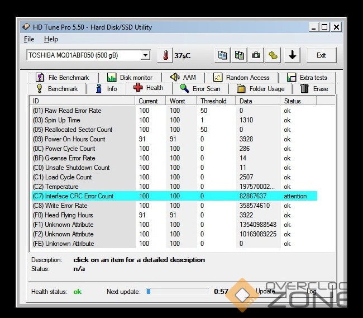Click the data value 82867637

pos(253,196)
